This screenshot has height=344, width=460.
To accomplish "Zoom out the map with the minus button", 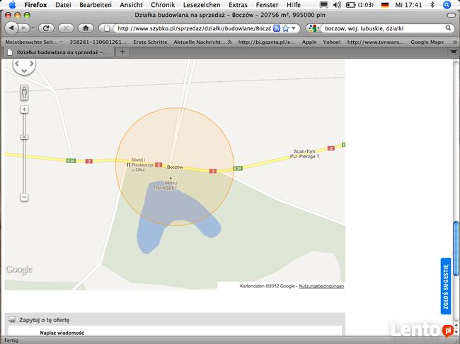I will (x=24, y=197).
